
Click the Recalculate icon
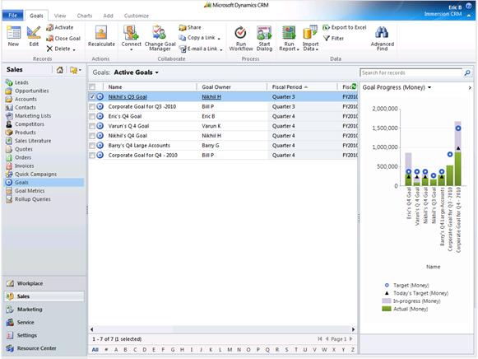click(101, 33)
